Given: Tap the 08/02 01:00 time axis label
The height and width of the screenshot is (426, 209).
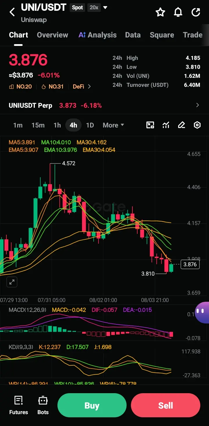Looking at the screenshot, I should point(103,300).
